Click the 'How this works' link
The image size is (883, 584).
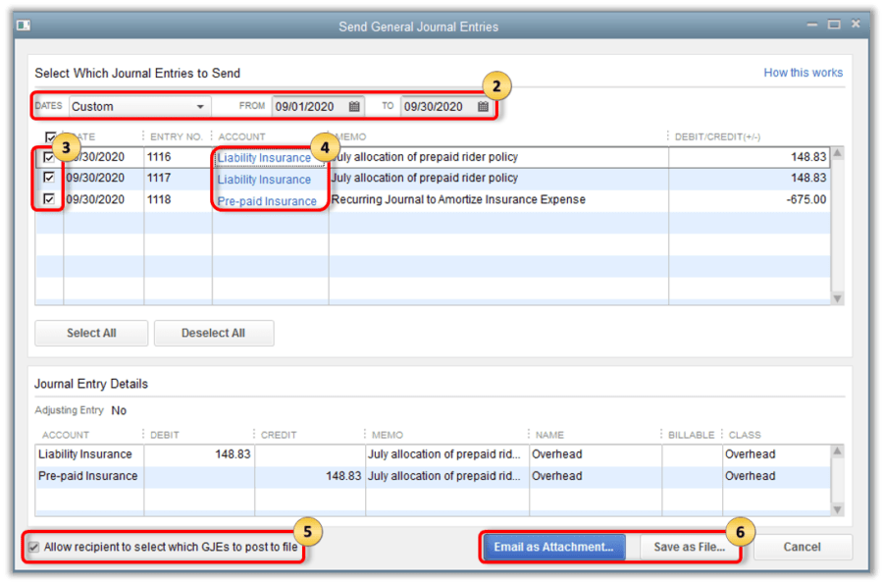[x=803, y=73]
